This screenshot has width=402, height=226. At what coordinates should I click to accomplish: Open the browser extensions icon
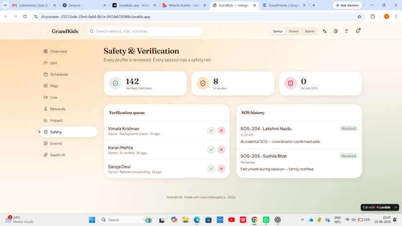[373, 16]
